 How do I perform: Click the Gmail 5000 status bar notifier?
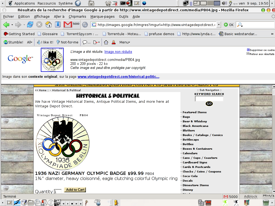tap(231, 197)
